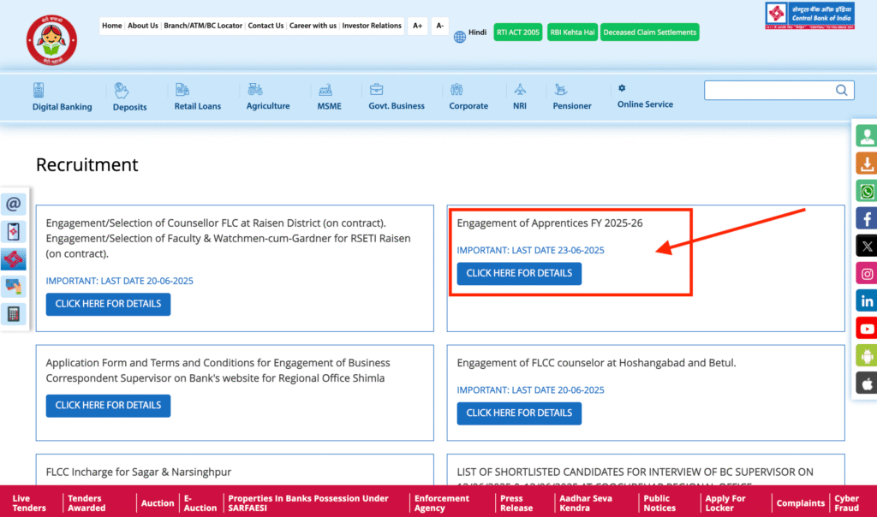Click the Online Service gear icon

point(622,88)
